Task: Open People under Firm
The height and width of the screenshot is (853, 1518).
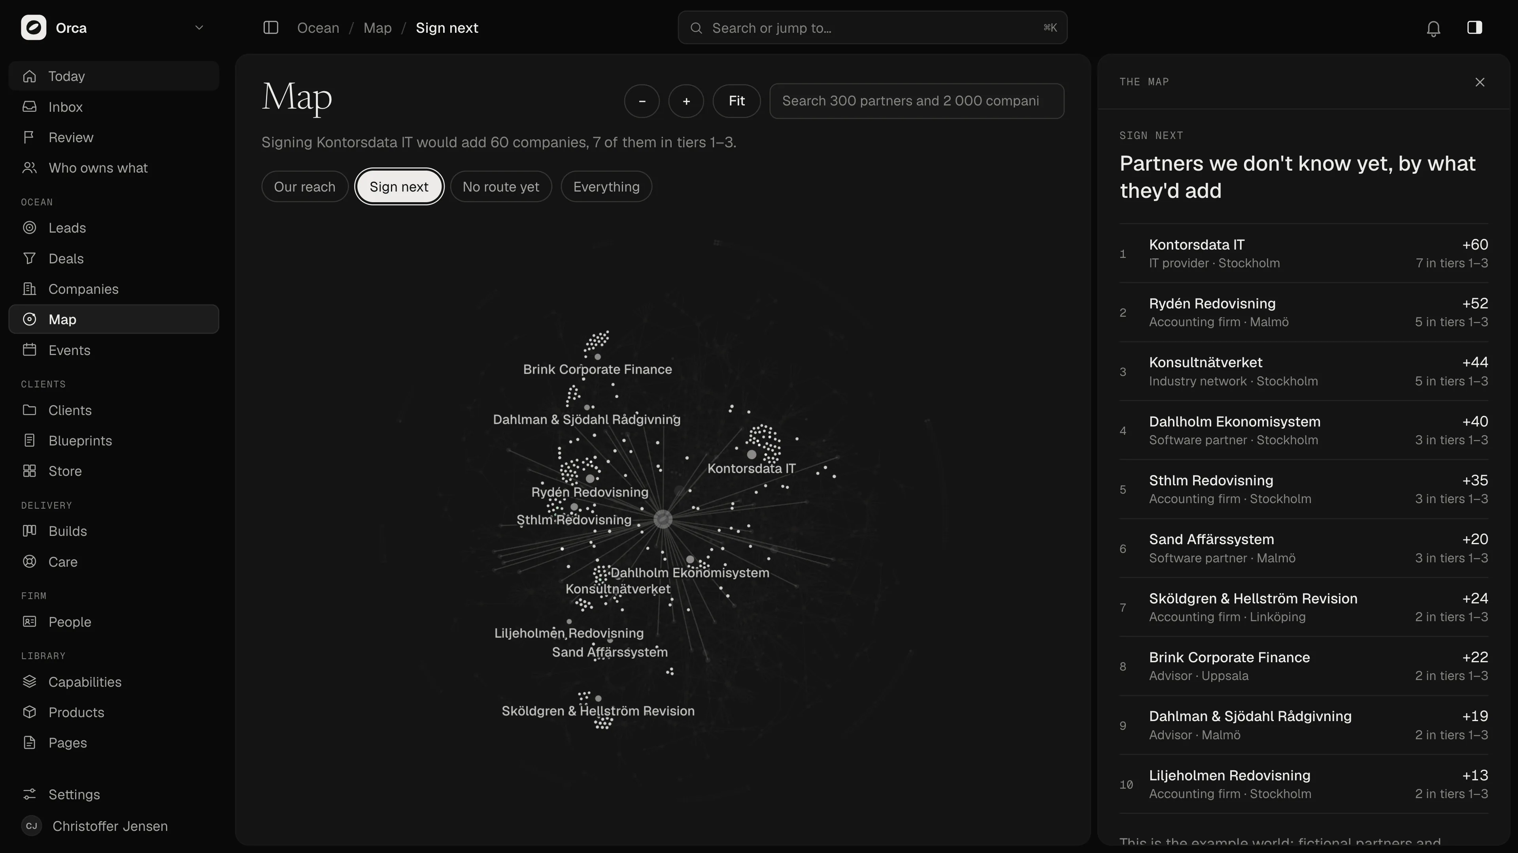Action: 114,622
